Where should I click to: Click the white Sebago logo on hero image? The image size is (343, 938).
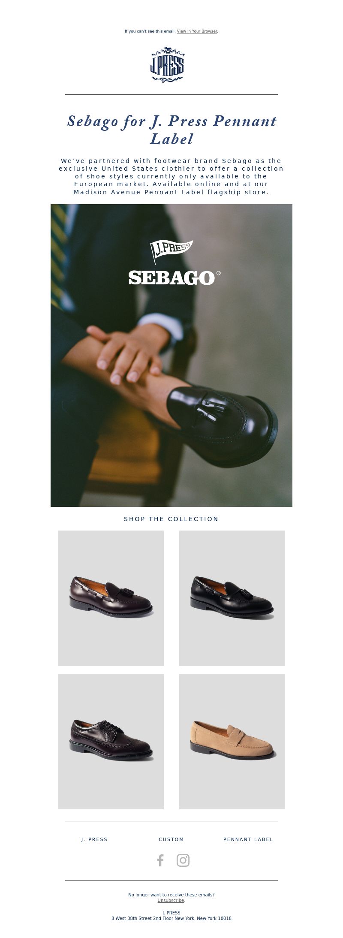point(175,277)
